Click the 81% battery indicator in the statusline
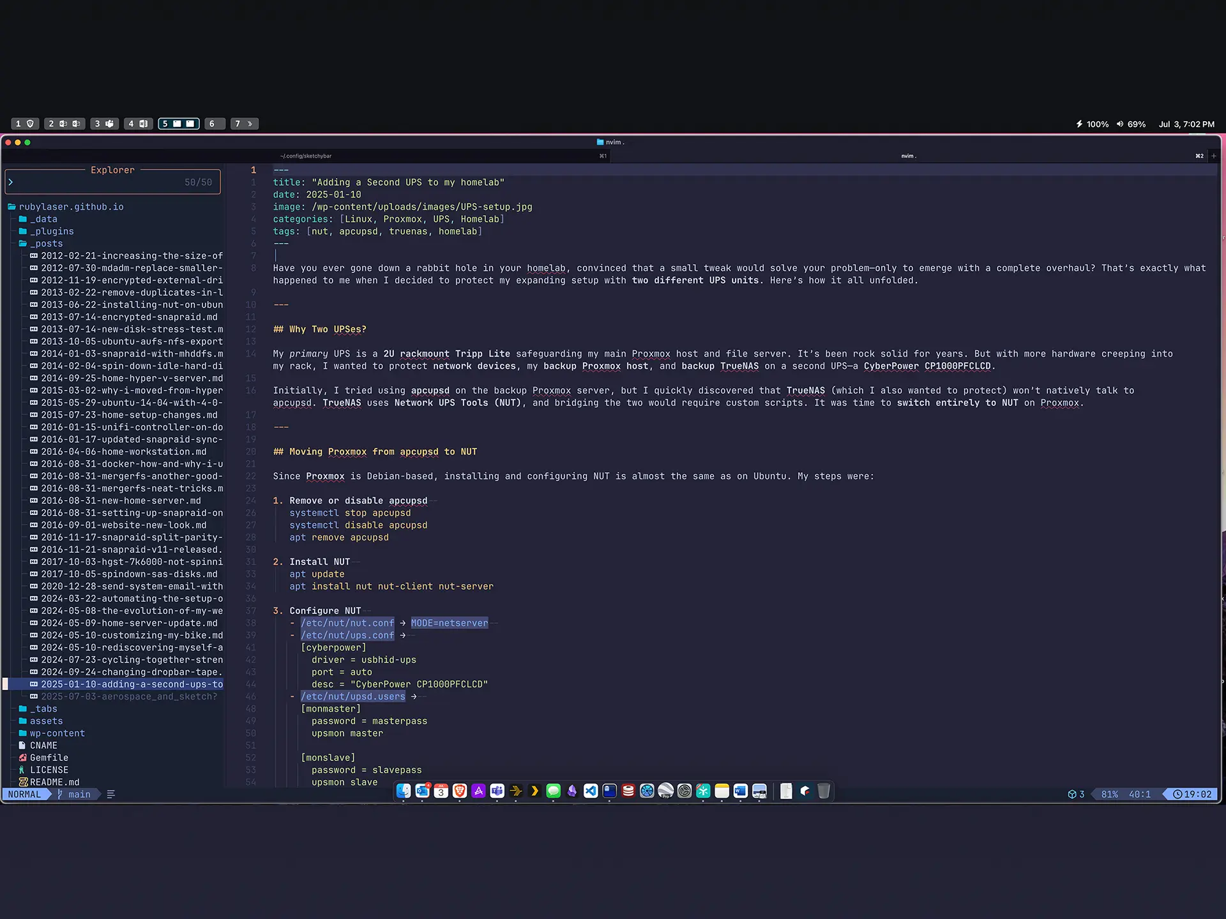The image size is (1226, 919). pos(1110,795)
